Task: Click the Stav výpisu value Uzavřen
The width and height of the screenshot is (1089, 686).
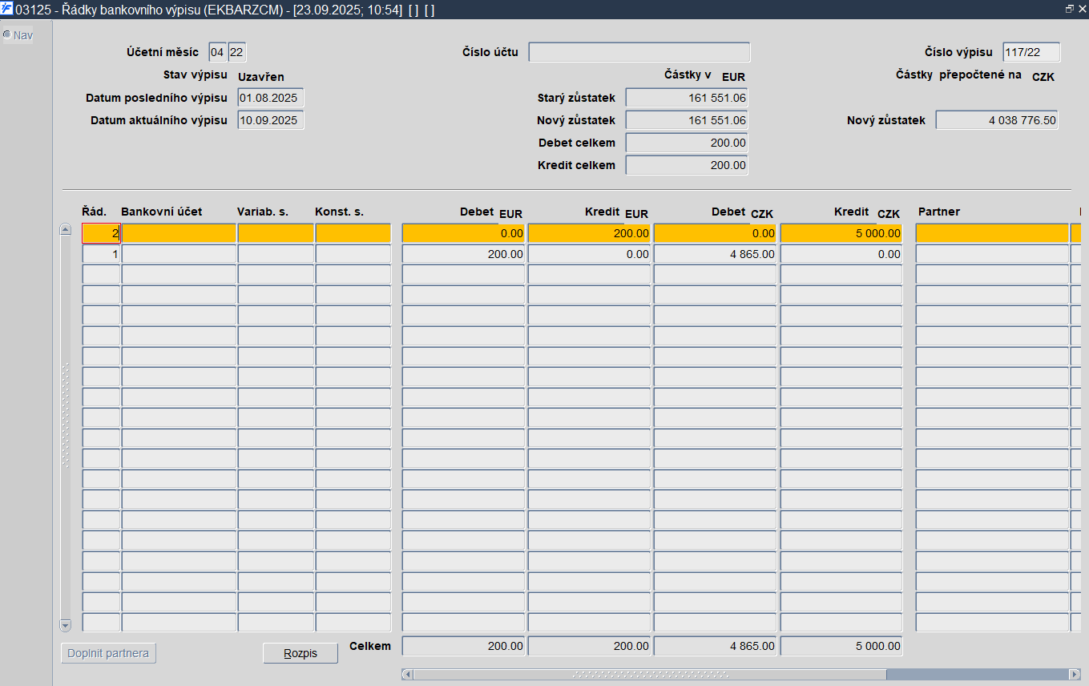Action: [x=261, y=77]
